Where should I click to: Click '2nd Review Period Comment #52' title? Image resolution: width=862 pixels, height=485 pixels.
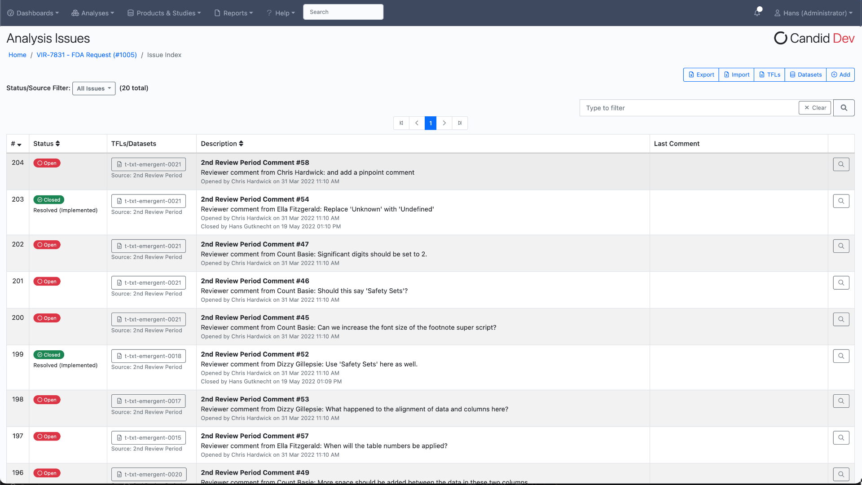(255, 354)
